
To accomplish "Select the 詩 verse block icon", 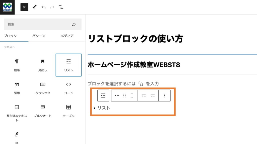I will 17,136.
